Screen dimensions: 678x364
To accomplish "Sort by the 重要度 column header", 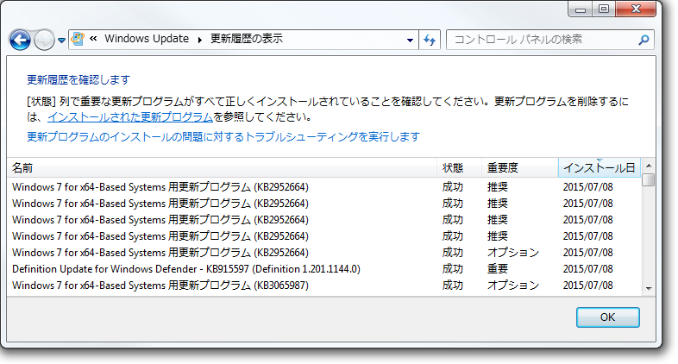I will 519,167.
